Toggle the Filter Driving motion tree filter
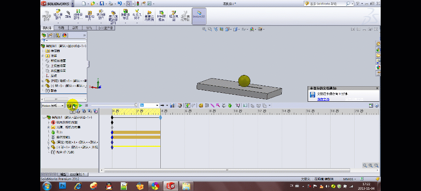Image resolution: width=421 pixels, height=191 pixels. click(84, 111)
